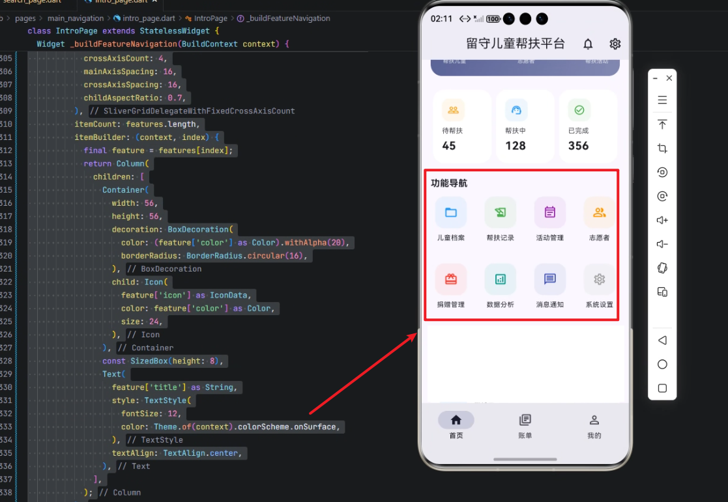Click the 'size: 24,' code line
The image size is (728, 502).
click(x=141, y=322)
